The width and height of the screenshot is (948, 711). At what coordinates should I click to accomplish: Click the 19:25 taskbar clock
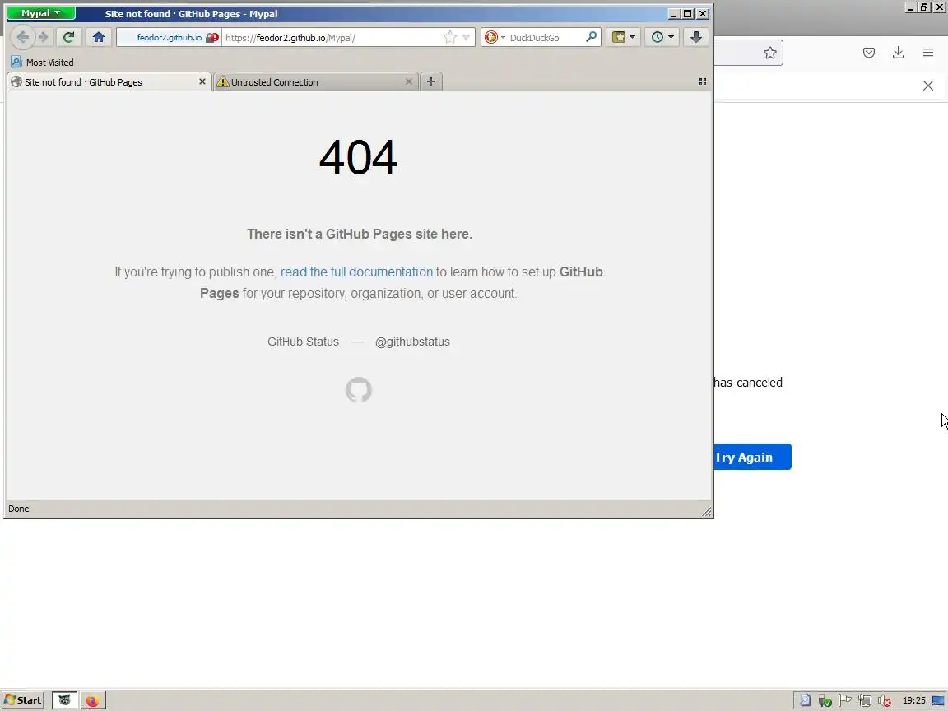914,700
